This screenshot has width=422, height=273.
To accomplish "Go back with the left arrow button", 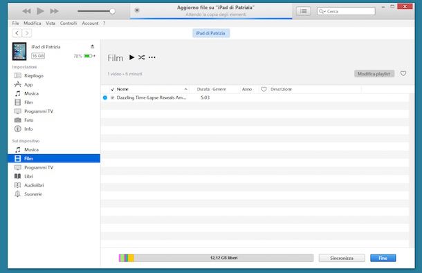I will [17, 33].
